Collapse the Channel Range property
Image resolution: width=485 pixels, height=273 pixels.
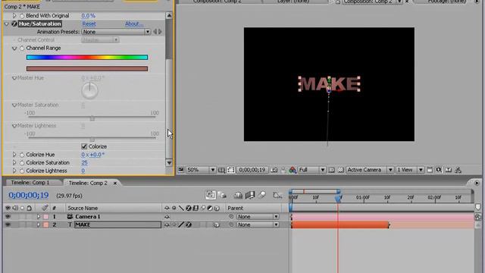[x=14, y=49]
